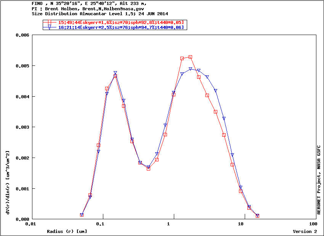Screen dimensions: 324x236
Task: Select the 15:49:44 red legend entry
Action: (121, 23)
